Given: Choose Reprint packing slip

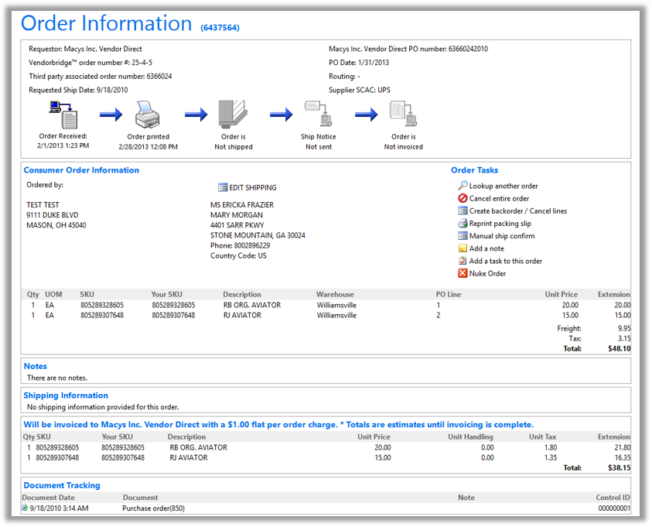Looking at the screenshot, I should tap(500, 224).
